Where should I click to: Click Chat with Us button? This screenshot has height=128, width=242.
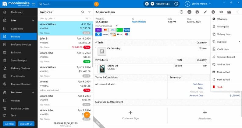pyautogui.click(x=26, y=124)
